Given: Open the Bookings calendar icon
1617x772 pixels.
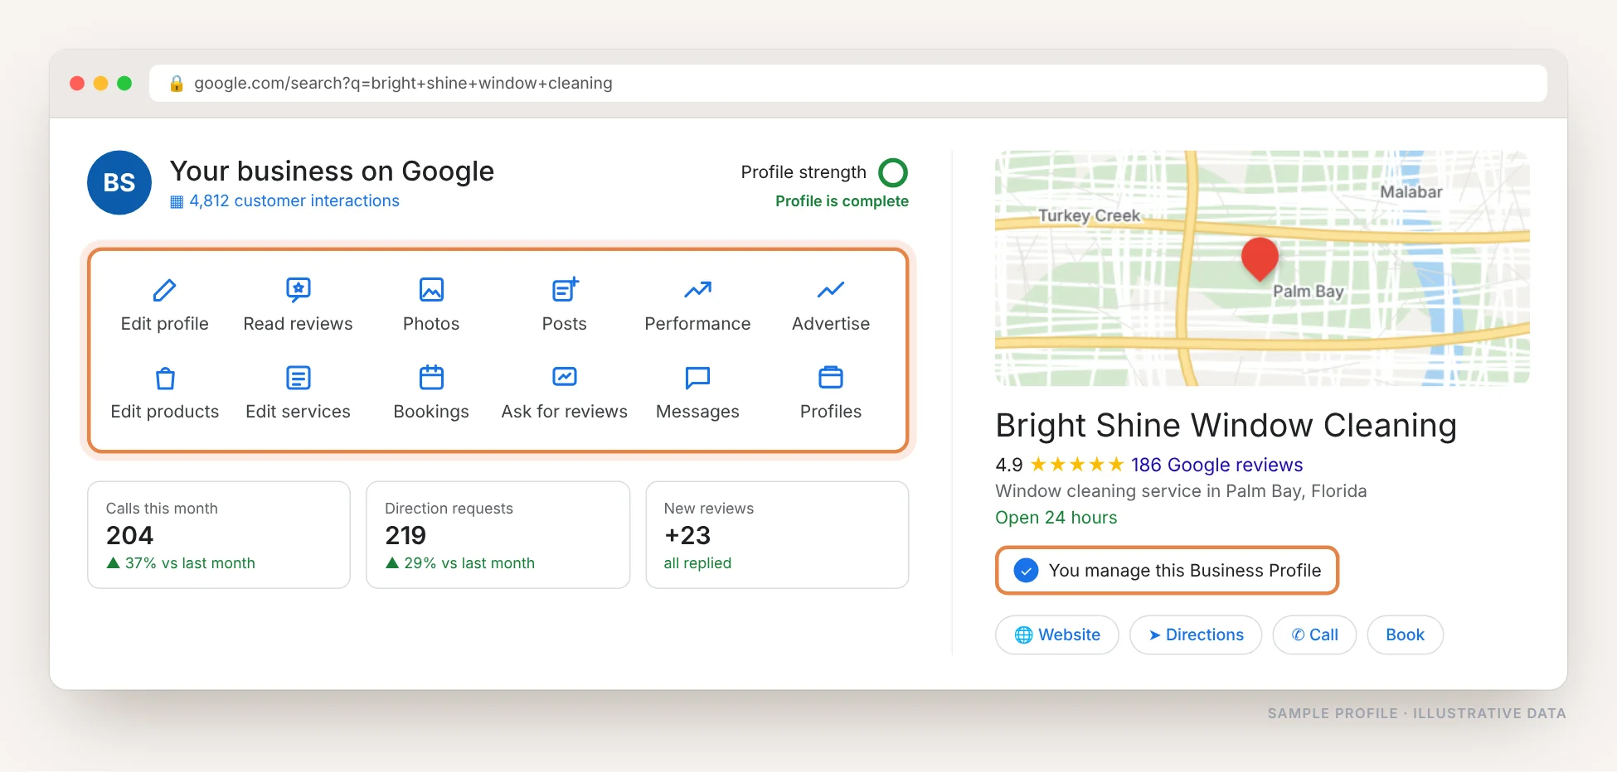Looking at the screenshot, I should point(431,378).
